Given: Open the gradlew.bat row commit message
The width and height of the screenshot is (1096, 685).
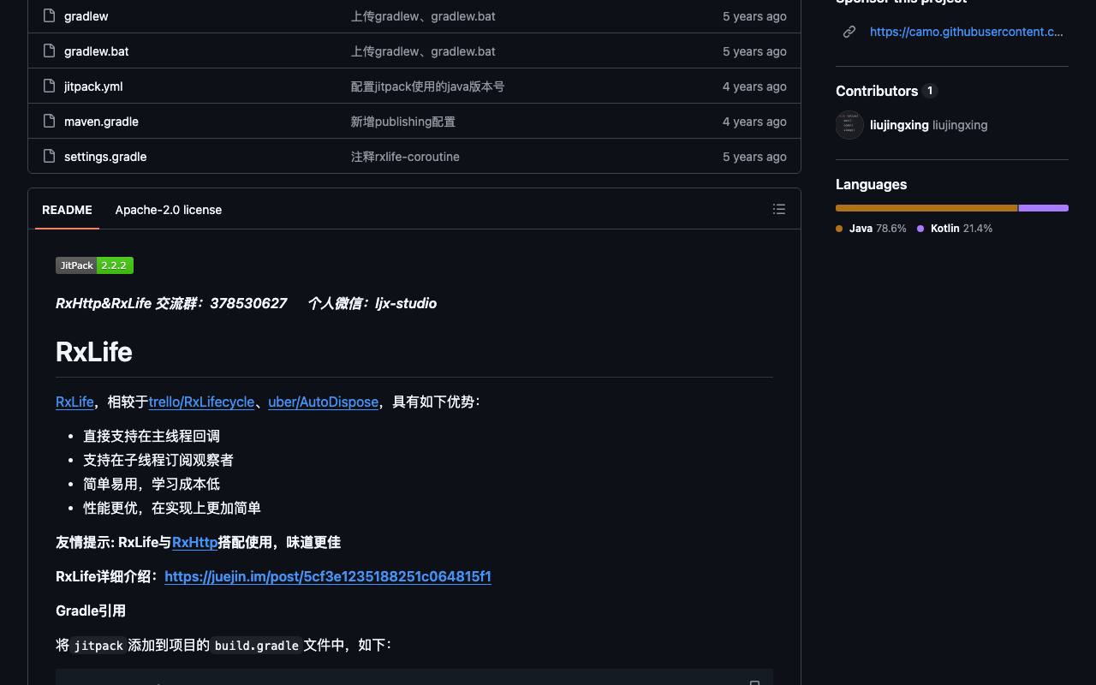Looking at the screenshot, I should [423, 51].
